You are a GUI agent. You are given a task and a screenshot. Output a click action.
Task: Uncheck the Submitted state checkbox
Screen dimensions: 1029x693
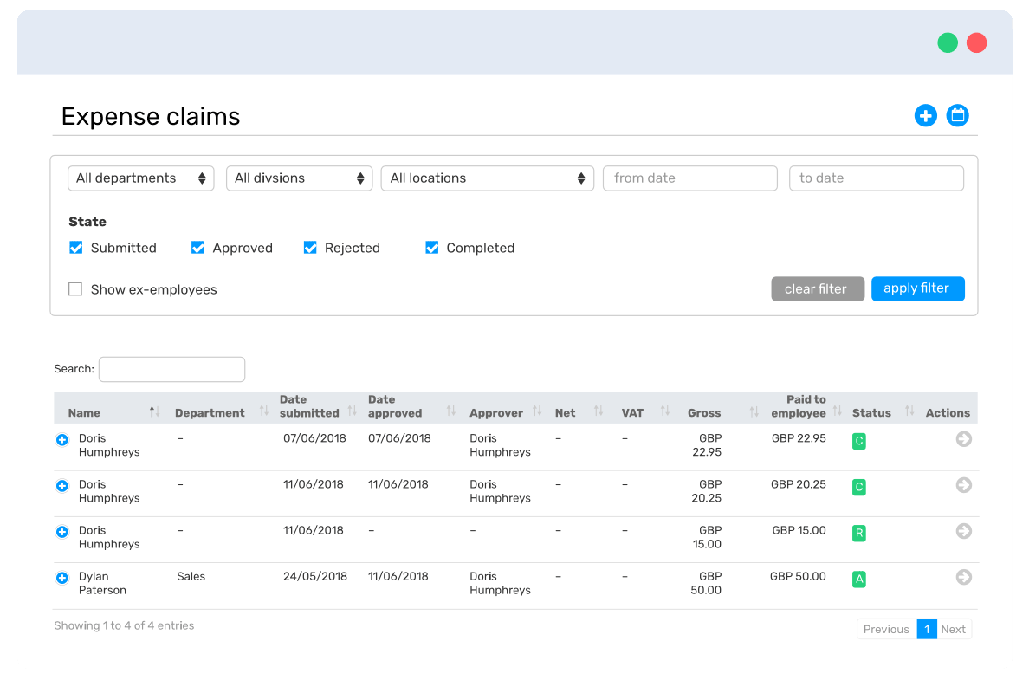76,248
